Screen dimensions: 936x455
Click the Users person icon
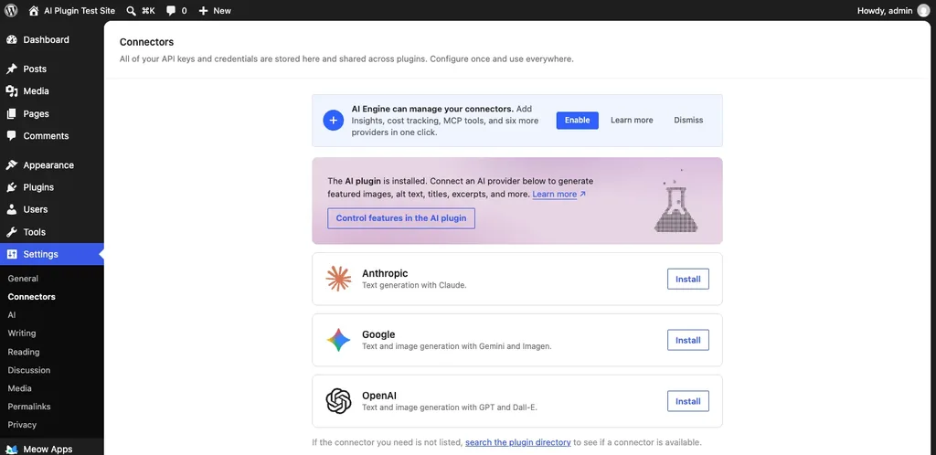pyautogui.click(x=11, y=209)
